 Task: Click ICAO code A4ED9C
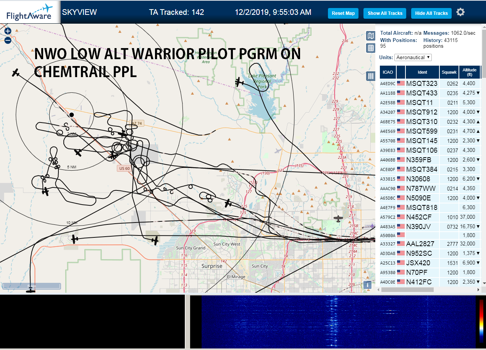(388, 84)
